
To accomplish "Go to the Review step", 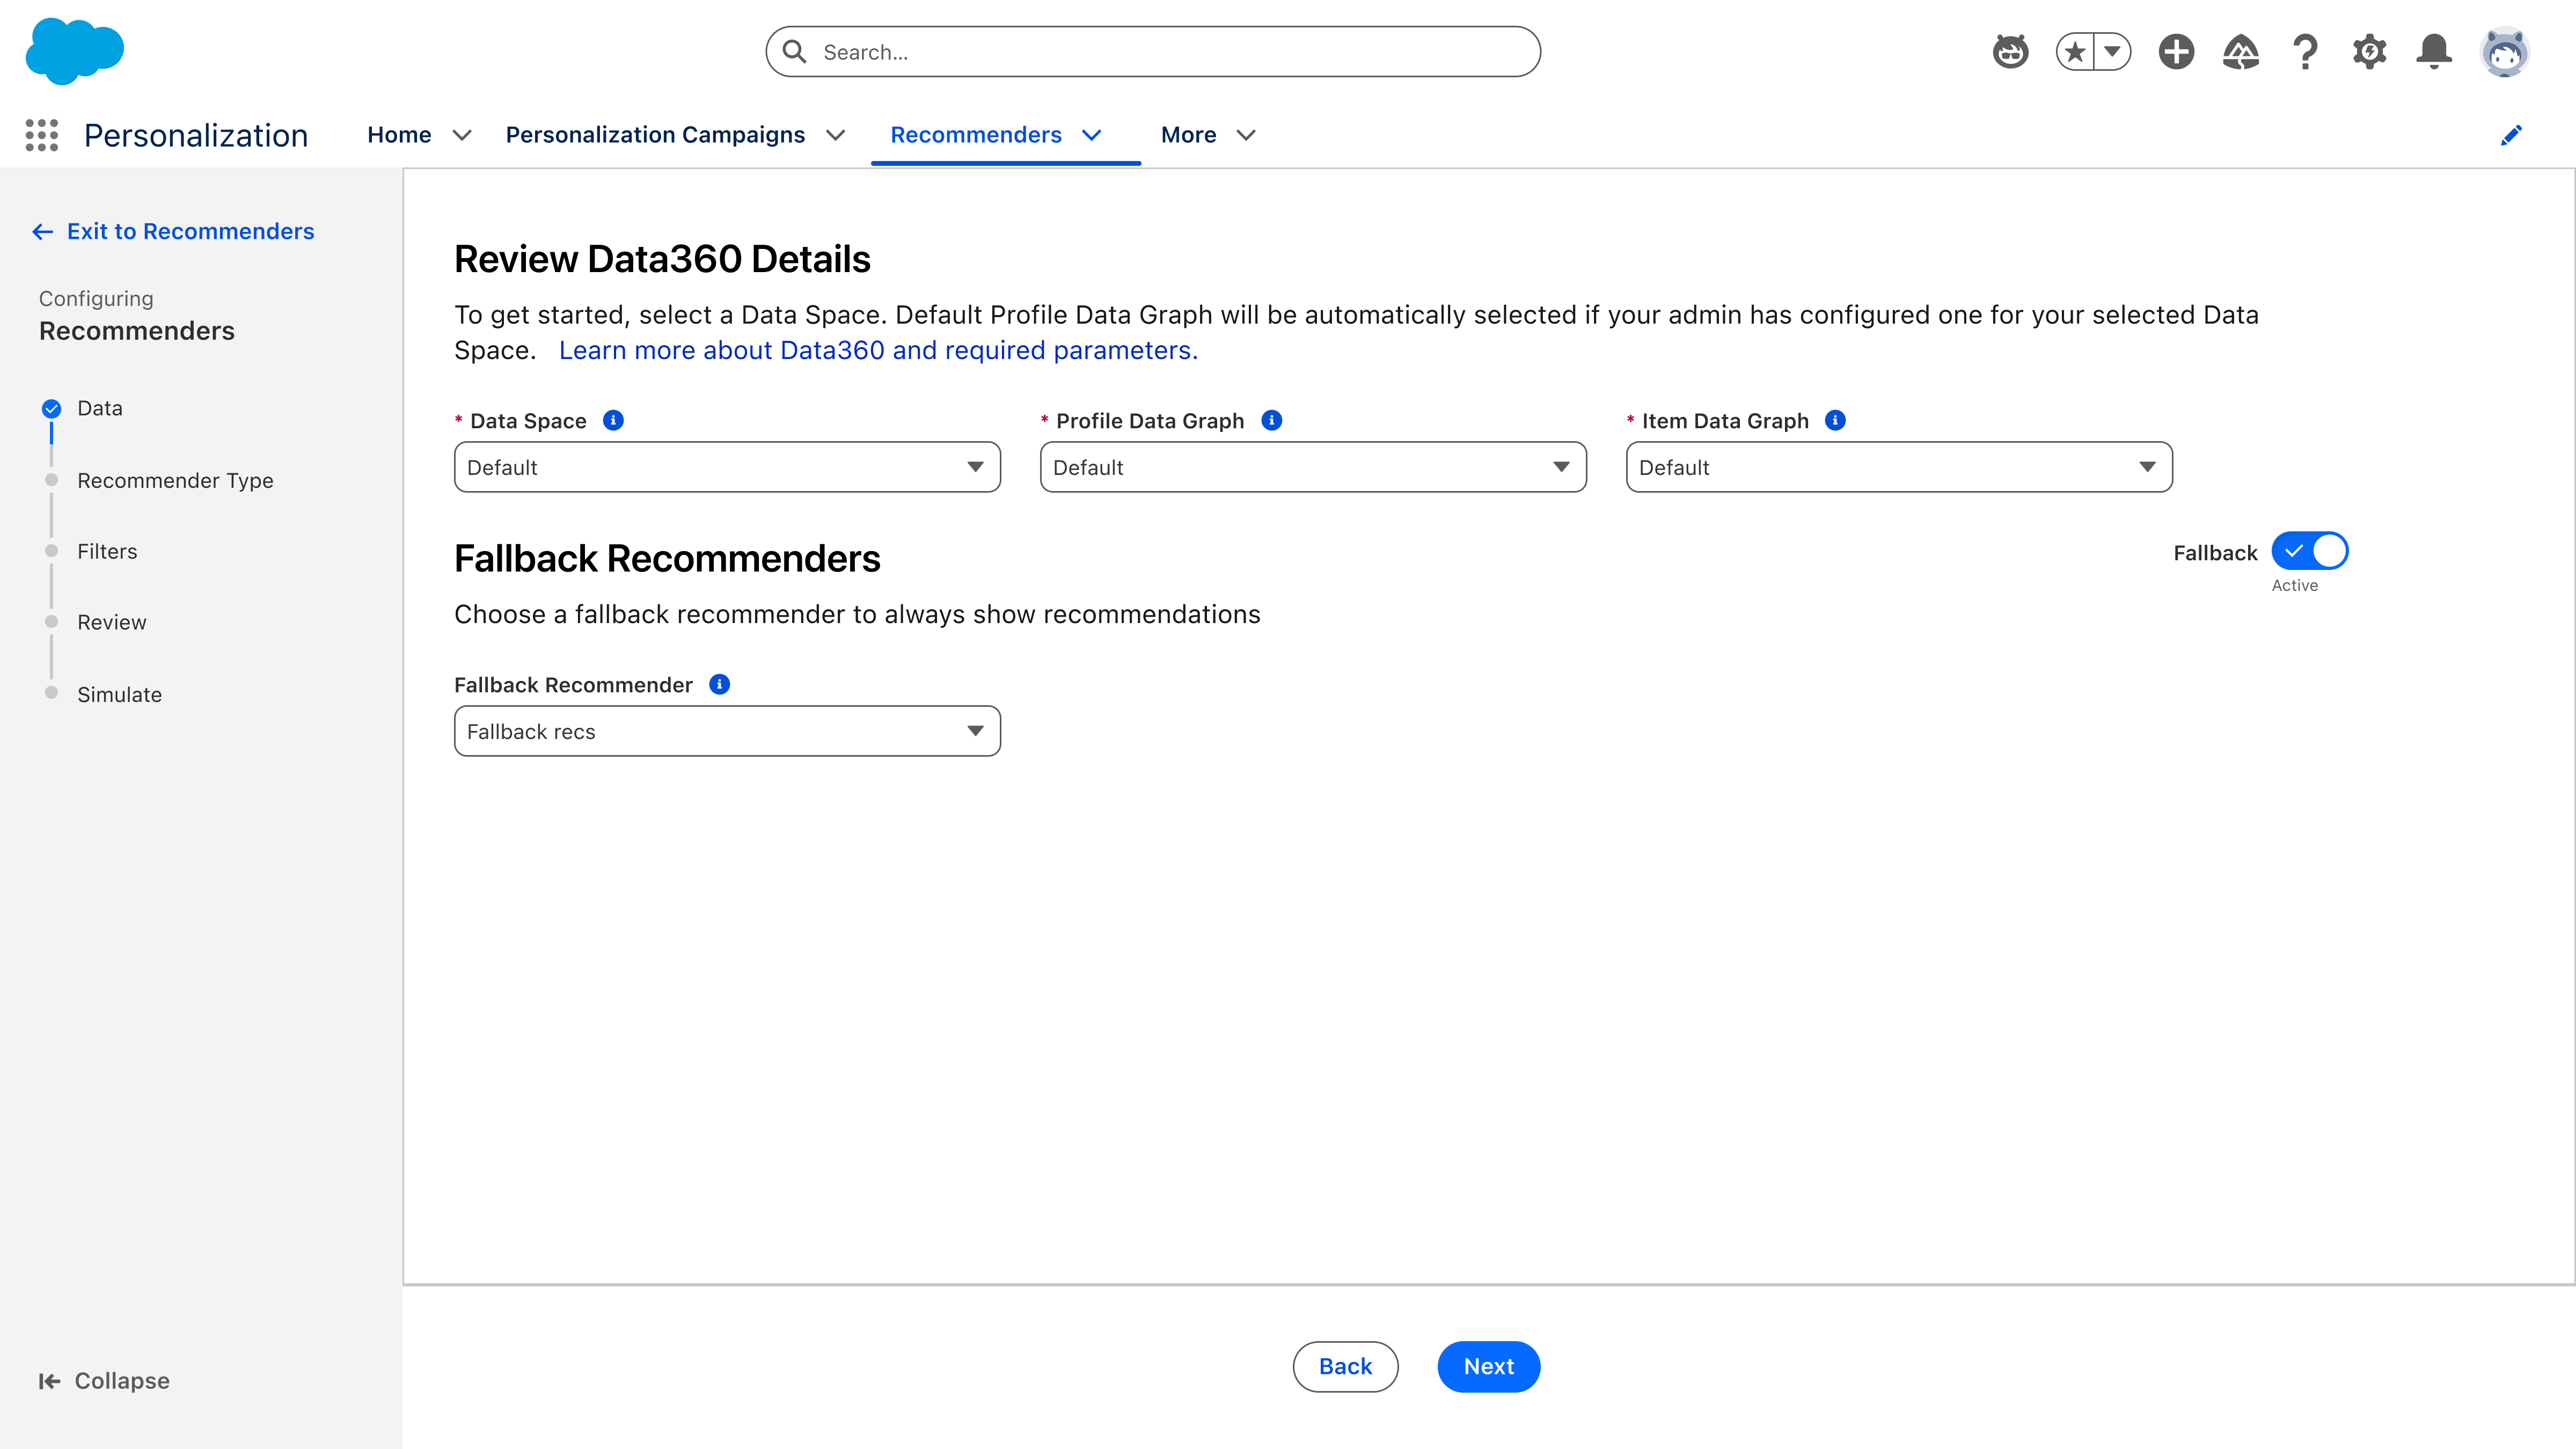I will (x=112, y=623).
